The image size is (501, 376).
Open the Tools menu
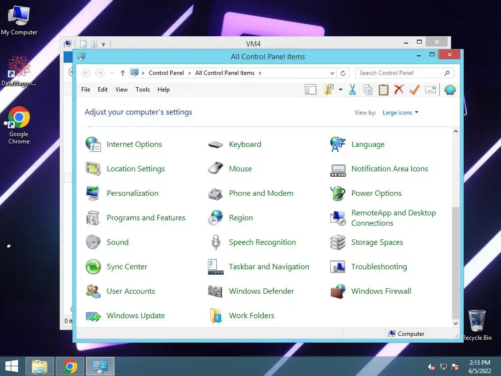[x=142, y=90]
